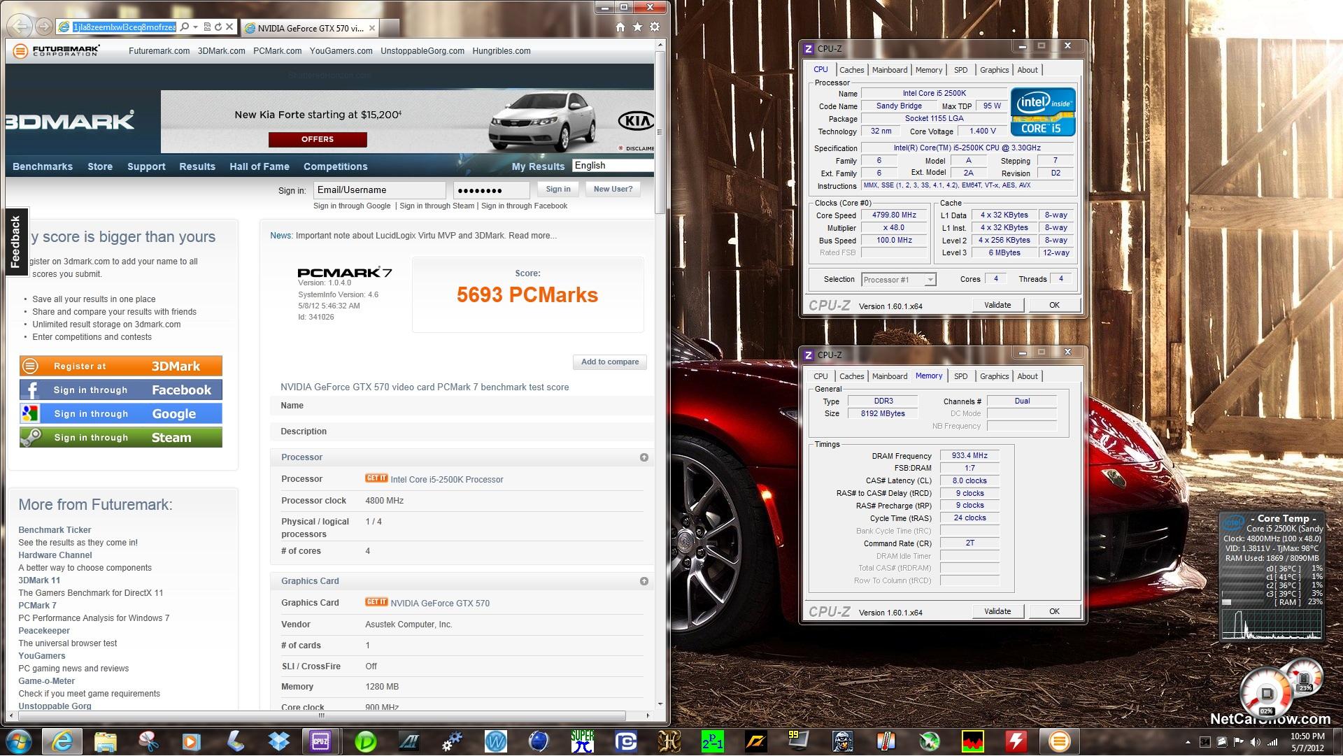Click the New User? button
1343x756 pixels.
coord(613,190)
